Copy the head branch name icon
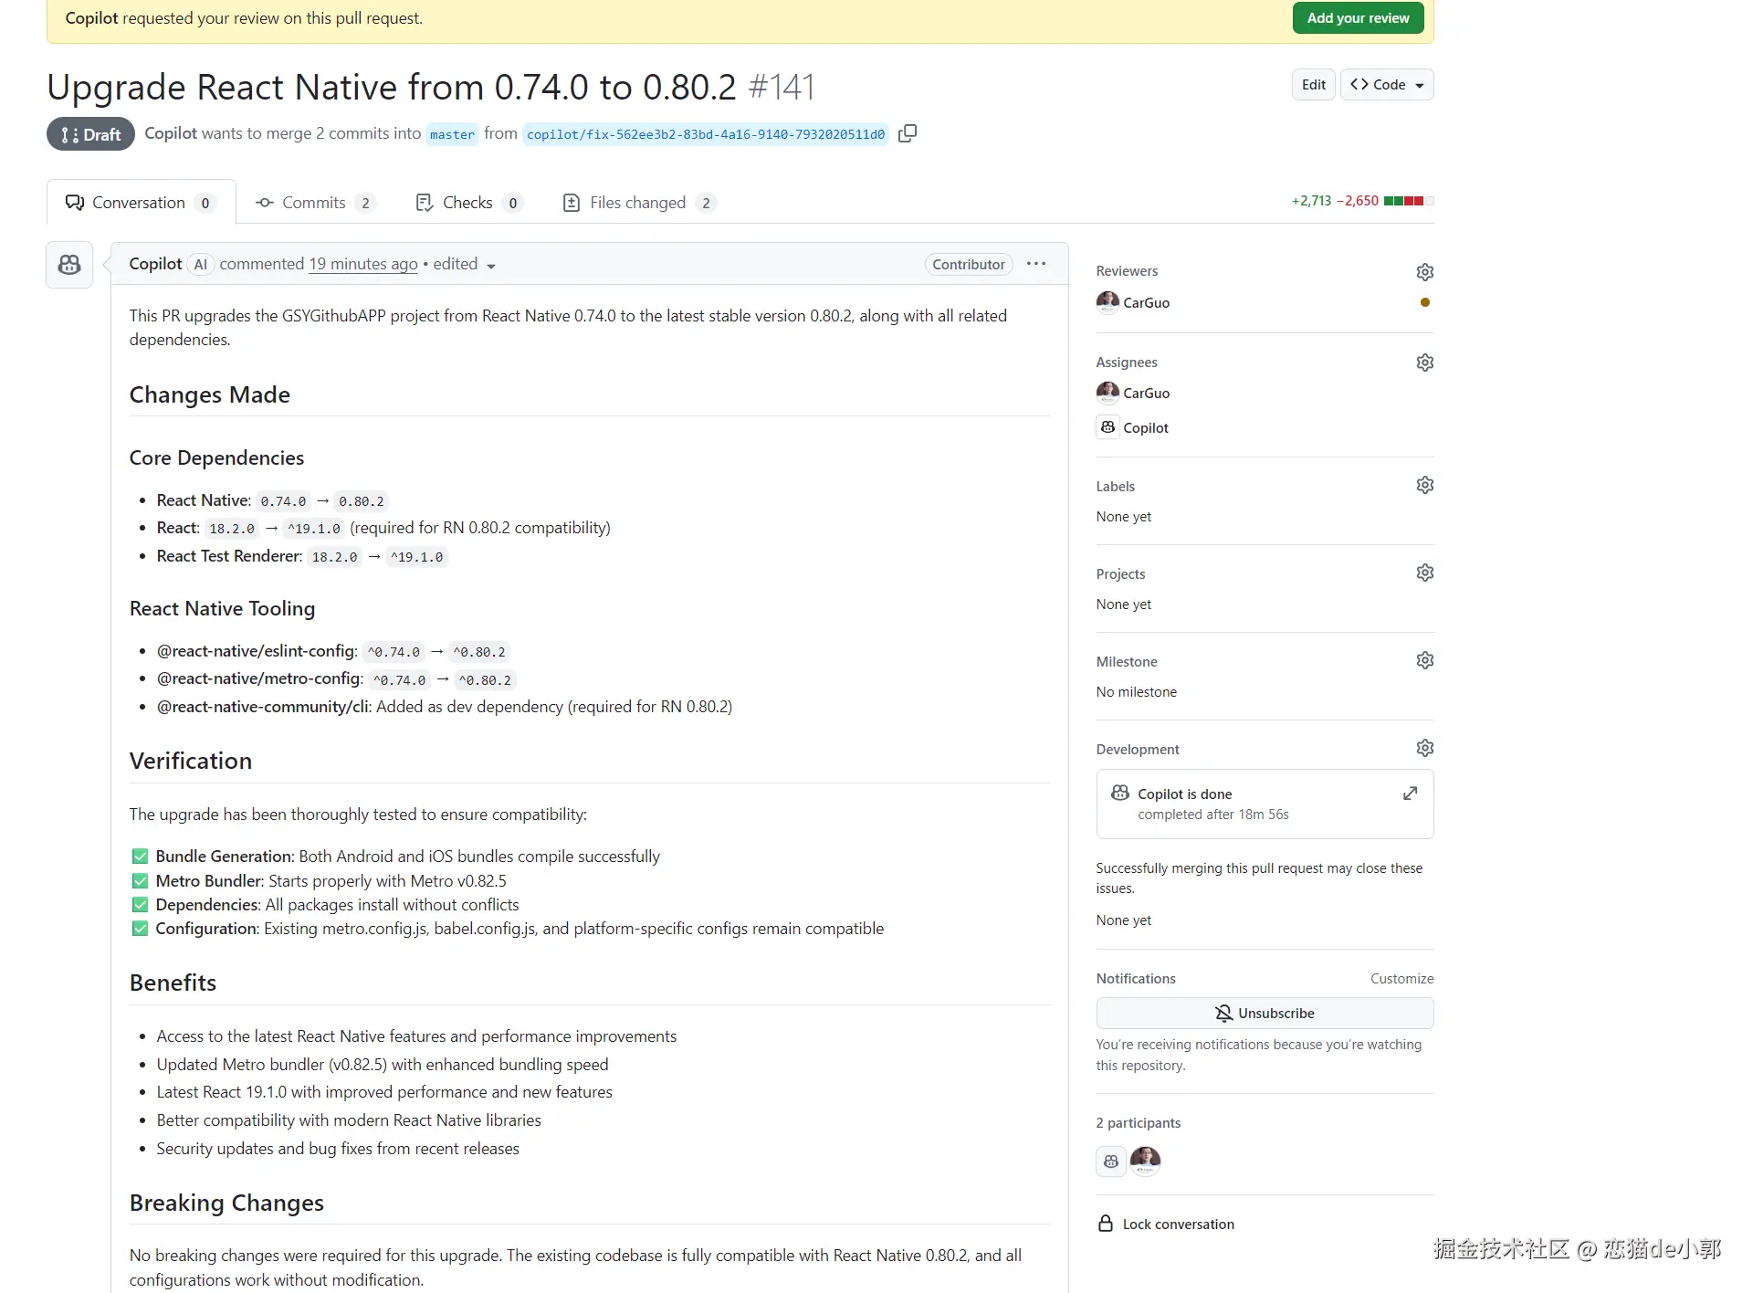Viewport: 1753px width, 1293px height. (907, 133)
